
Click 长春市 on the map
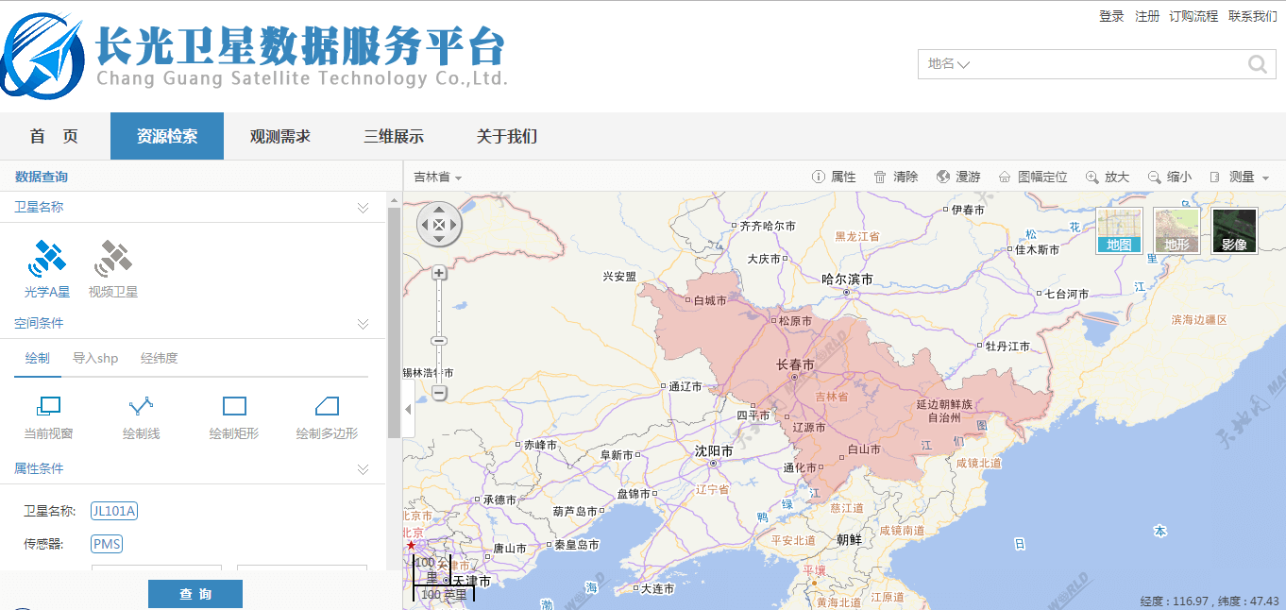coord(794,365)
